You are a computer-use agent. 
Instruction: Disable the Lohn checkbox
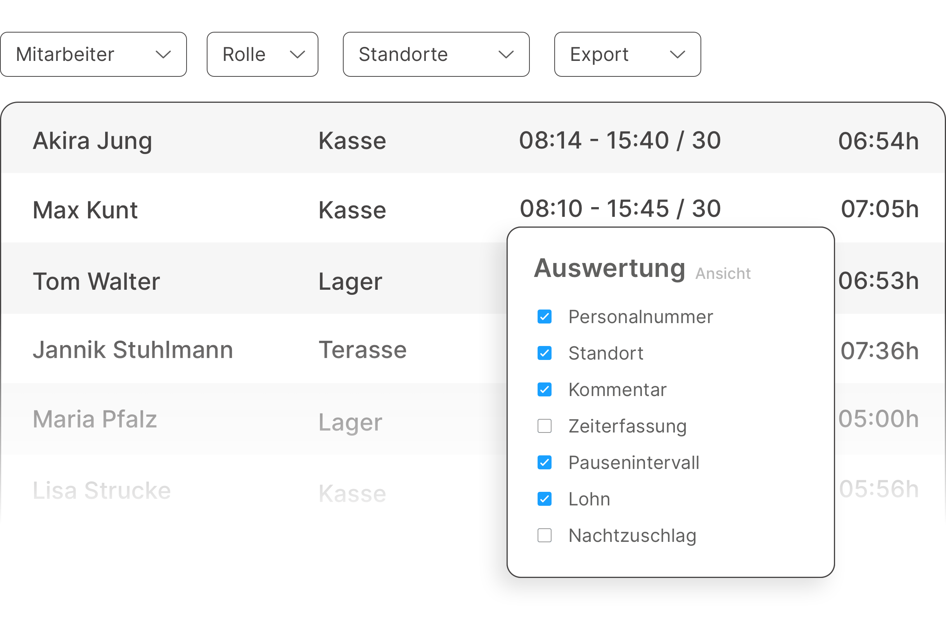pos(544,499)
